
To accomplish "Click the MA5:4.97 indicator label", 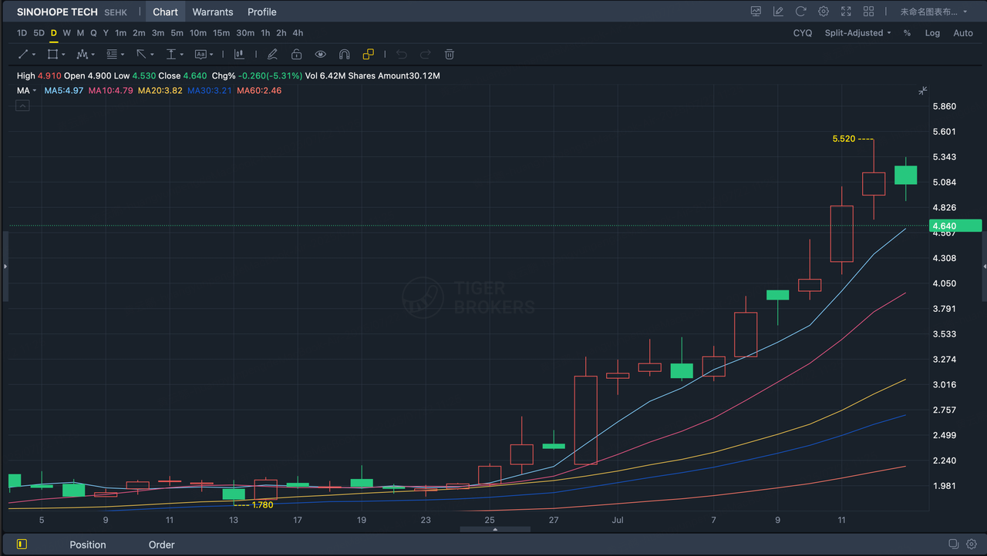I will 63,91.
